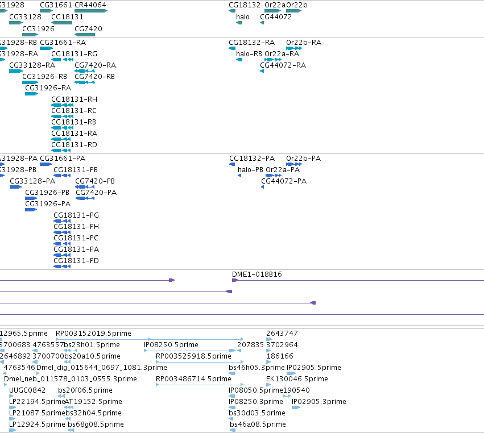This screenshot has width=484, height=433.
Task: Select the IP08250.5prime EST label
Action: [171, 345]
